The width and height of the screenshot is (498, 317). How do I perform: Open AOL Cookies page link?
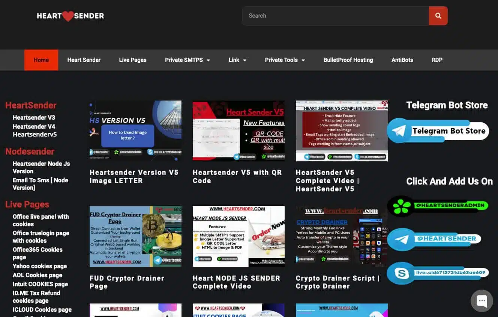tap(37, 275)
